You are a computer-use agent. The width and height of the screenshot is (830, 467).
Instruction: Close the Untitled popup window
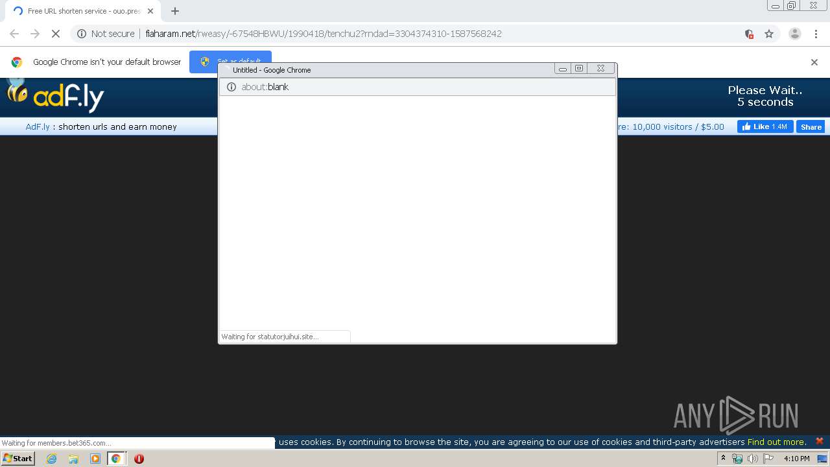click(601, 68)
